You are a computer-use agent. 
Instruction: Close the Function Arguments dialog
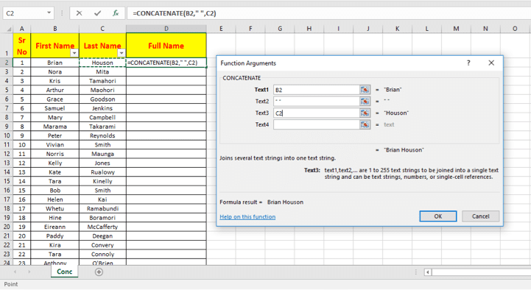[491, 63]
